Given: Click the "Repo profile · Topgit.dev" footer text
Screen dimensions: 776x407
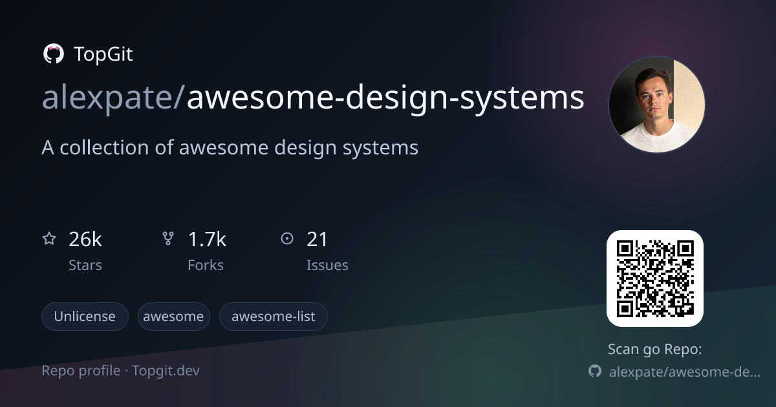Looking at the screenshot, I should click(x=121, y=371).
